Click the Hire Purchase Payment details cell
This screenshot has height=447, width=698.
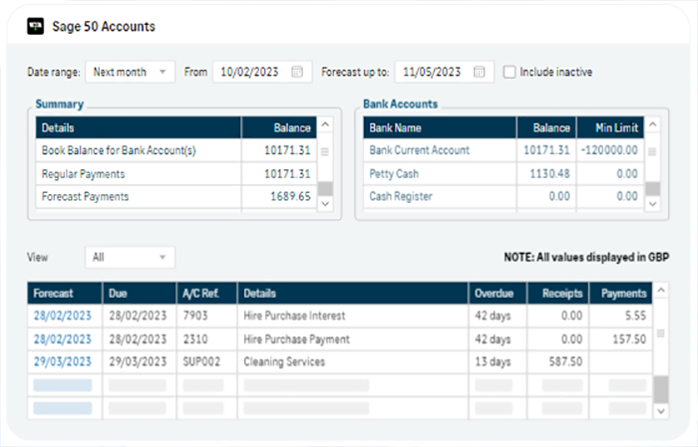353,339
